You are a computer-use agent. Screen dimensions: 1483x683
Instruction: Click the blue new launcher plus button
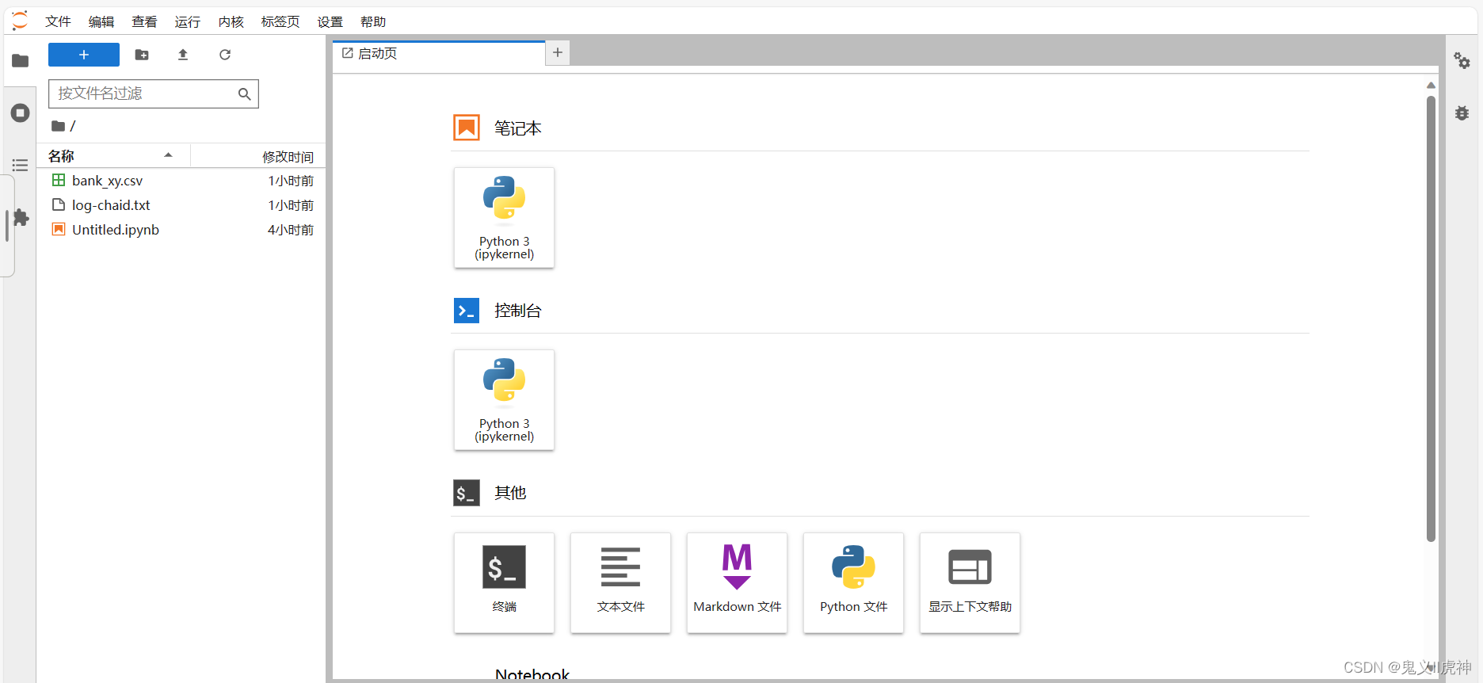tap(84, 55)
